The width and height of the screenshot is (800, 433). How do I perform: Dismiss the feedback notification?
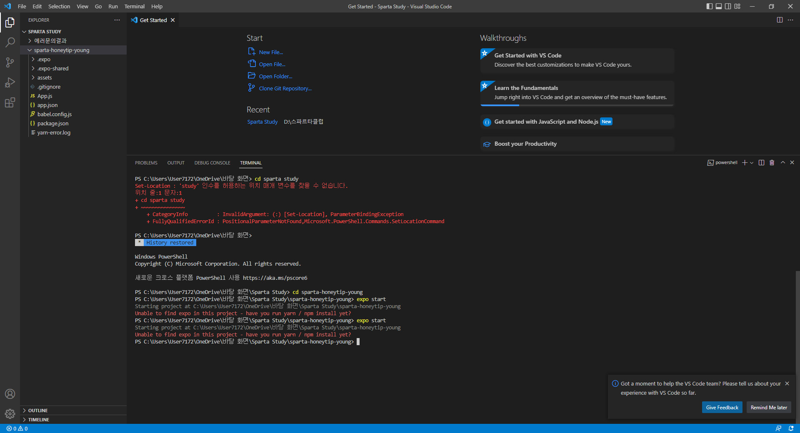click(787, 383)
